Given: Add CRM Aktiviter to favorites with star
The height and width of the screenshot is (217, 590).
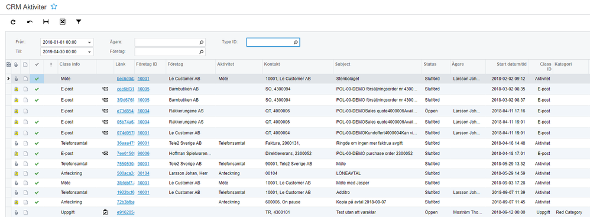Looking at the screenshot, I should [54, 7].
